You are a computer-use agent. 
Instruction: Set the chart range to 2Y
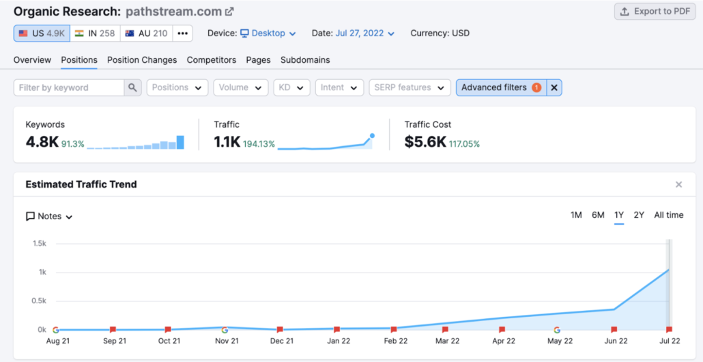pos(639,215)
